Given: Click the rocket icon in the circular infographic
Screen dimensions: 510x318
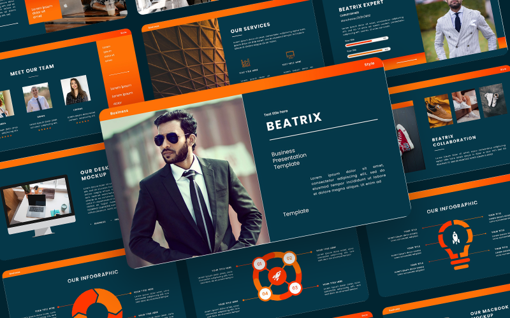Looking at the screenshot, I should pyautogui.click(x=277, y=277).
